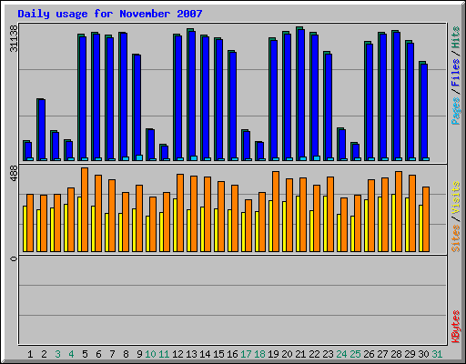Click the 'Daily usage for November 2007' title
This screenshot has width=466, height=364.
tap(110, 14)
